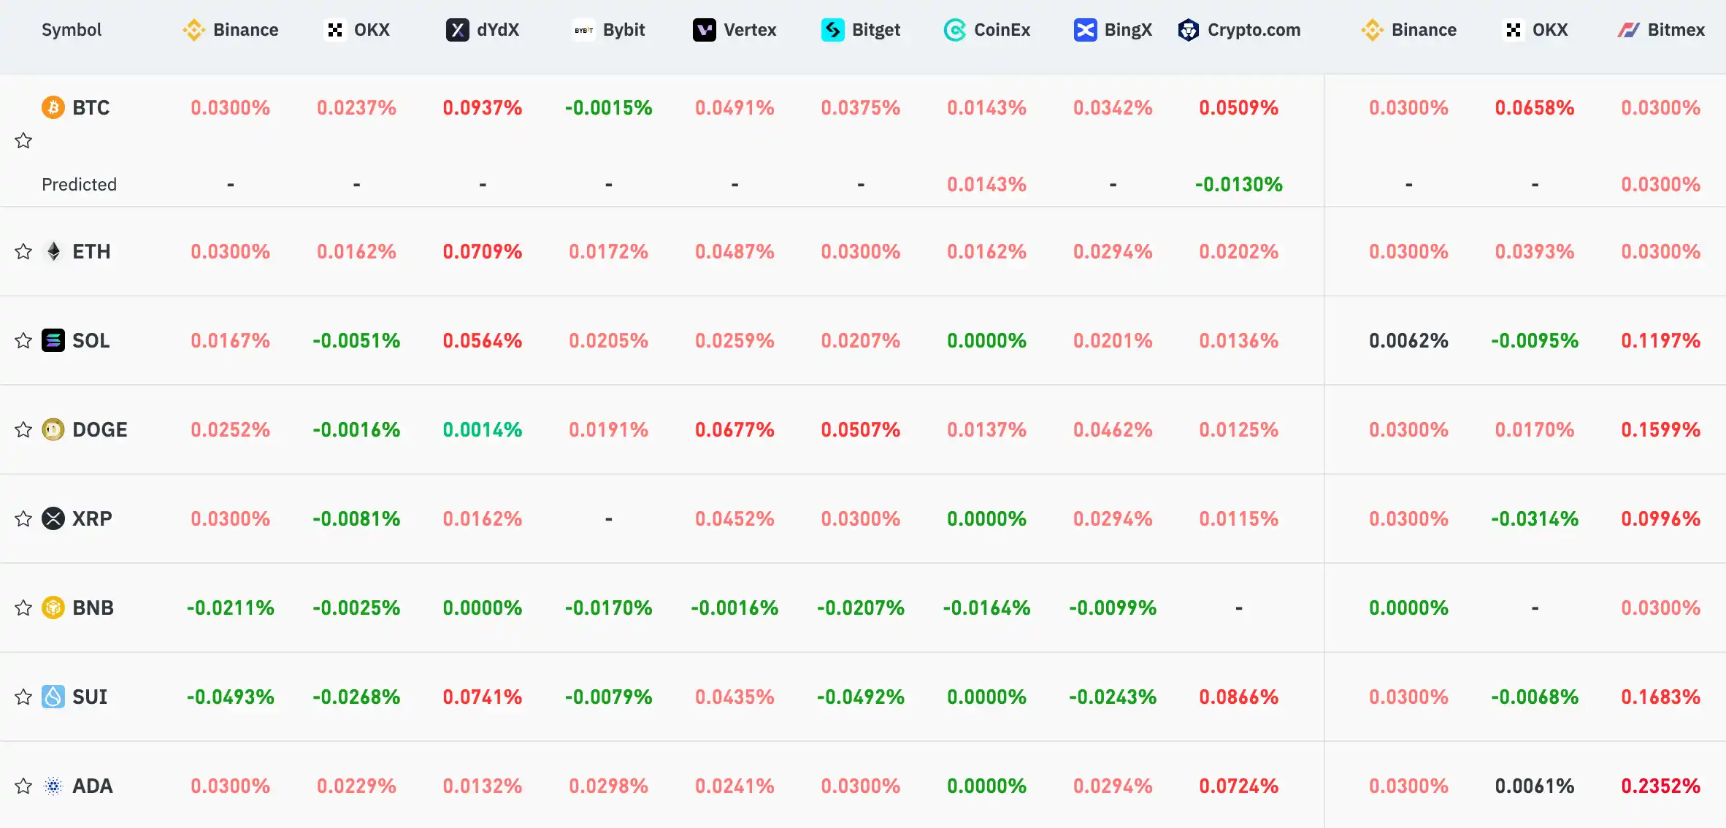Click the XRP logo icon

click(x=53, y=519)
